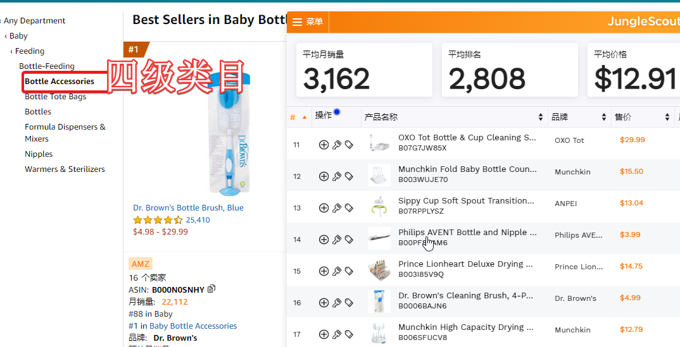Open Dr. Brown's Bottle Brush, Blue link

(x=188, y=208)
